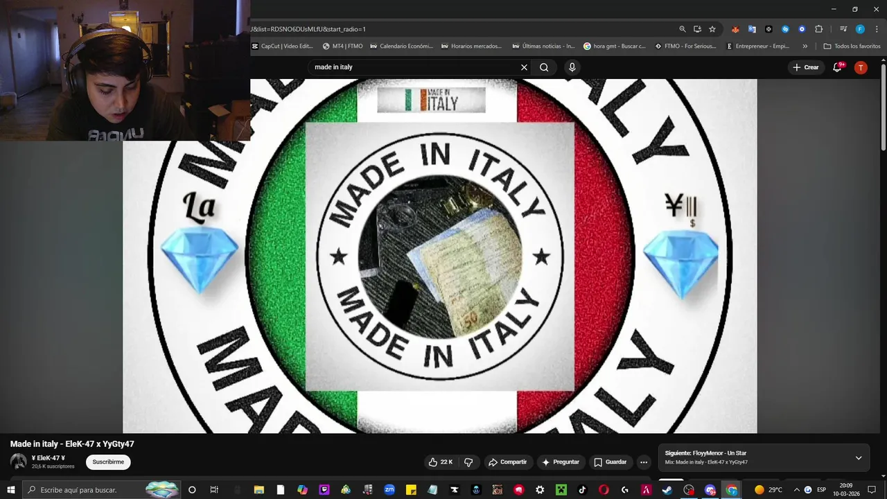This screenshot has width=887, height=499.
Task: Open the Settings gear on the taskbar
Action: 540,490
